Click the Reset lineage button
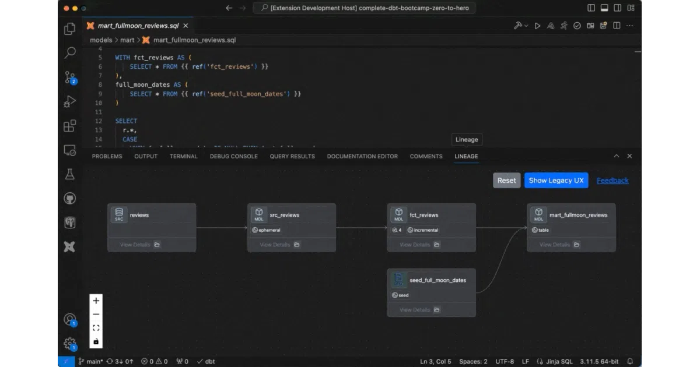The height and width of the screenshot is (367, 700). coord(506,181)
